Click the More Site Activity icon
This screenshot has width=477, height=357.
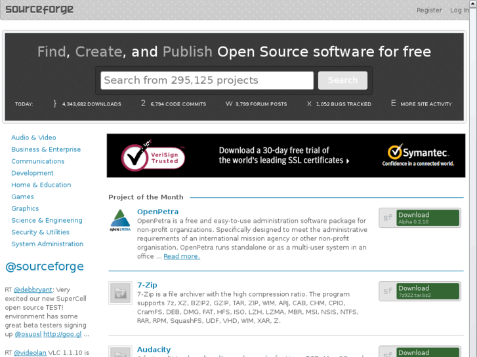pyautogui.click(x=393, y=103)
